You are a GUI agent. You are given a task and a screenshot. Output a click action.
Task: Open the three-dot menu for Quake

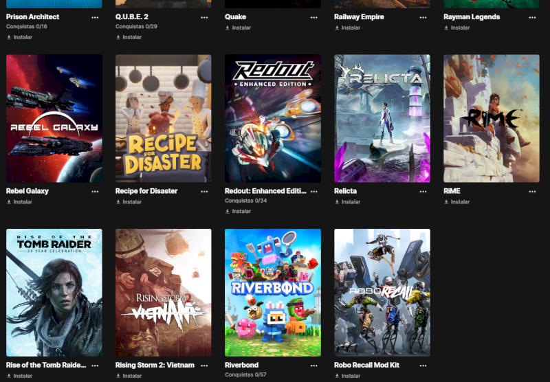313,18
